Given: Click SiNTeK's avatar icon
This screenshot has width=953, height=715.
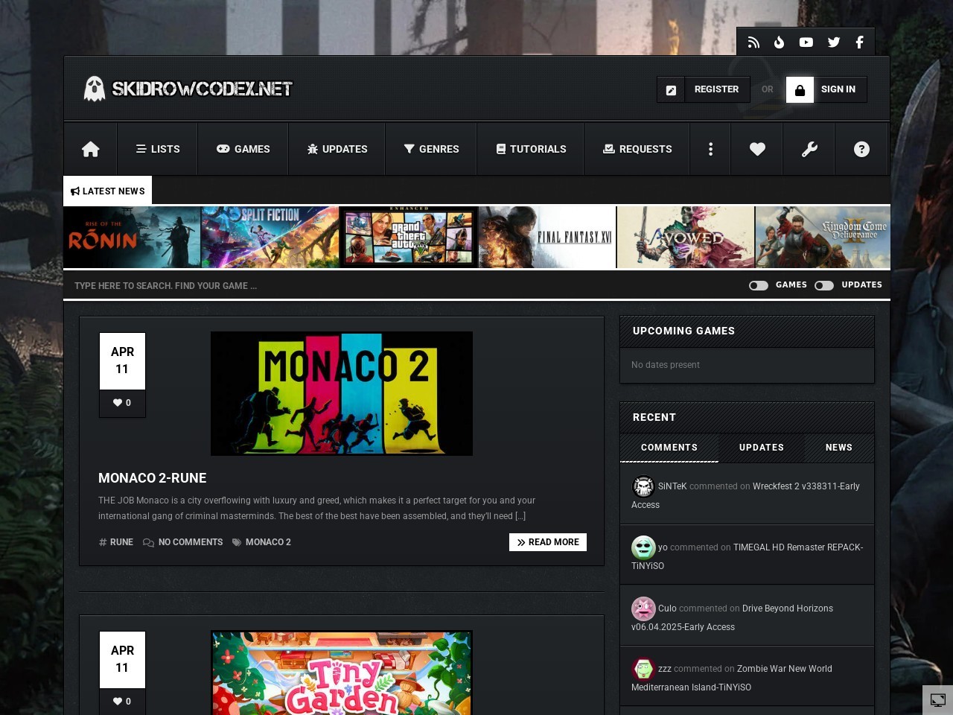Looking at the screenshot, I should point(643,486).
